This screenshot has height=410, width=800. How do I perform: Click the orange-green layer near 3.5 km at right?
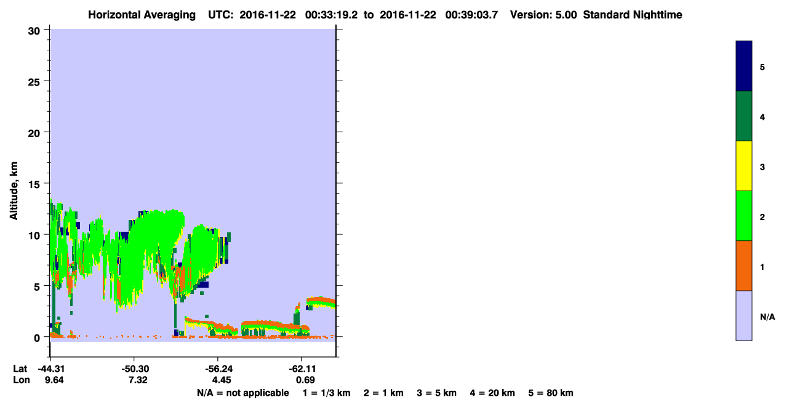[x=321, y=302]
